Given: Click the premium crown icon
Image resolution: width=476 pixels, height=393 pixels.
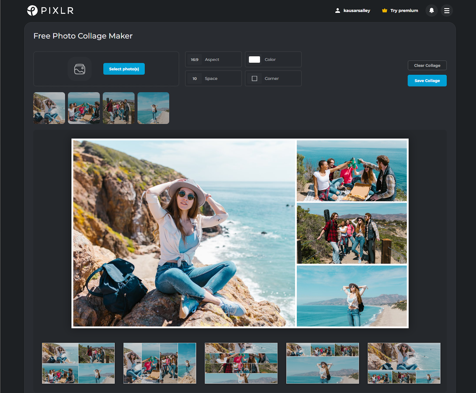Looking at the screenshot, I should point(384,10).
